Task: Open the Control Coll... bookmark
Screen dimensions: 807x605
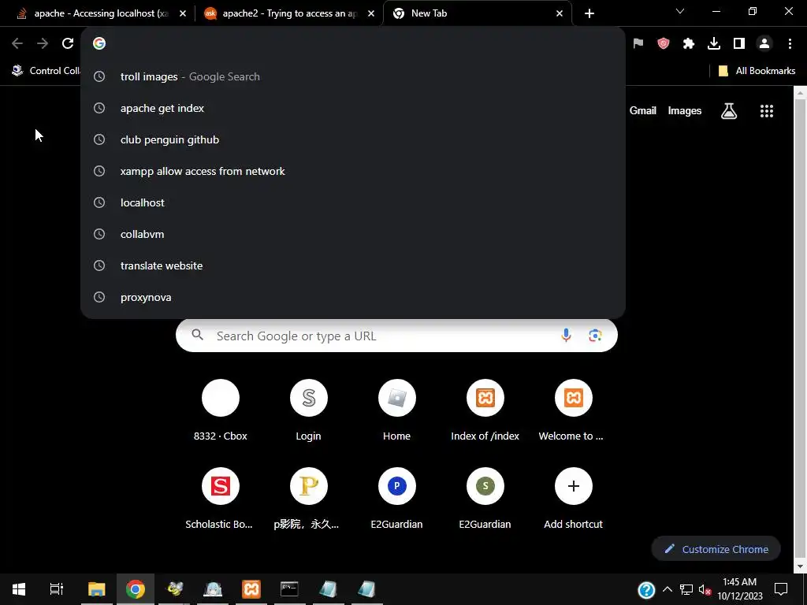Action: 46,71
